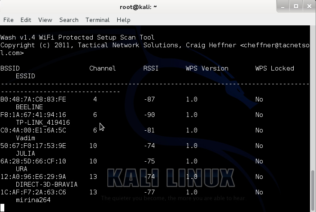Click channel 4 of BEELINE row
Viewport: 316px width, 212px height.
95,99
